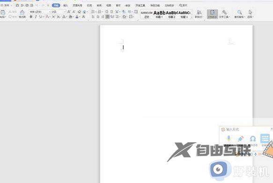Viewport: 273px width, 183px height.
Task: Click the microphone icon in input panel
Action: pyautogui.click(x=229, y=139)
